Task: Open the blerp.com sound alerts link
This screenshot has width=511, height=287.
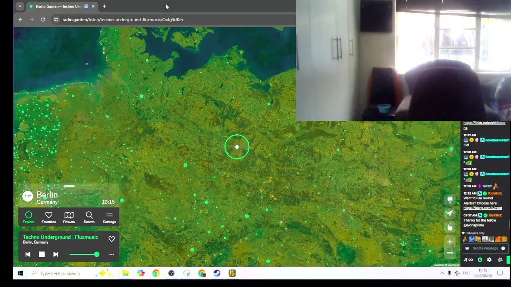Action: (483, 208)
